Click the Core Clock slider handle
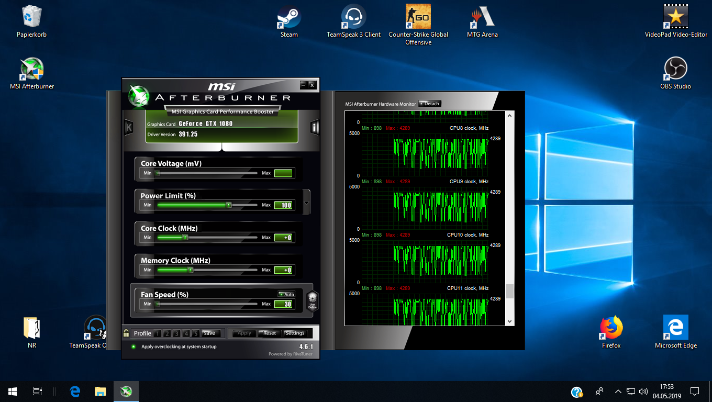Screen dimensions: 712x402 pos(185,237)
